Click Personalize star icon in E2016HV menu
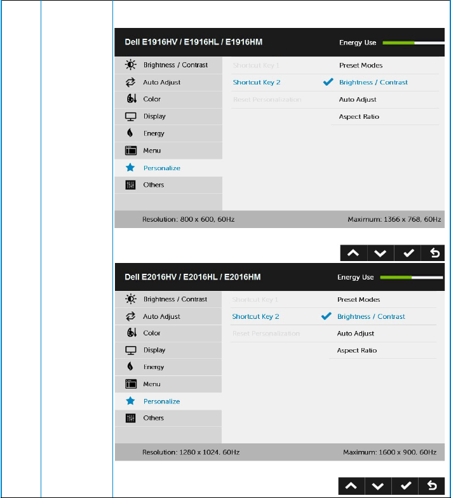This screenshot has height=498, width=451. pyautogui.click(x=130, y=401)
